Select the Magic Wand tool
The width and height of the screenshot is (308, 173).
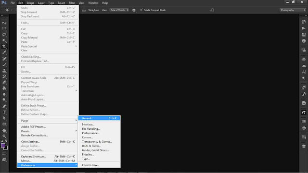4,40
